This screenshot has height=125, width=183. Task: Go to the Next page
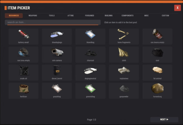[164, 119]
